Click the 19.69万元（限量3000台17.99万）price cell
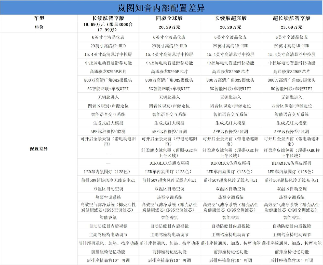 click(108, 27)
